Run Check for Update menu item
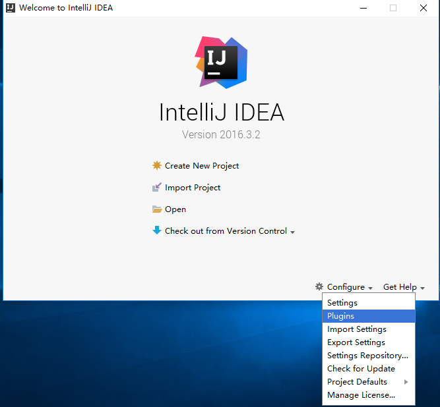Screen dimensions: 440x407 click(x=369, y=369)
